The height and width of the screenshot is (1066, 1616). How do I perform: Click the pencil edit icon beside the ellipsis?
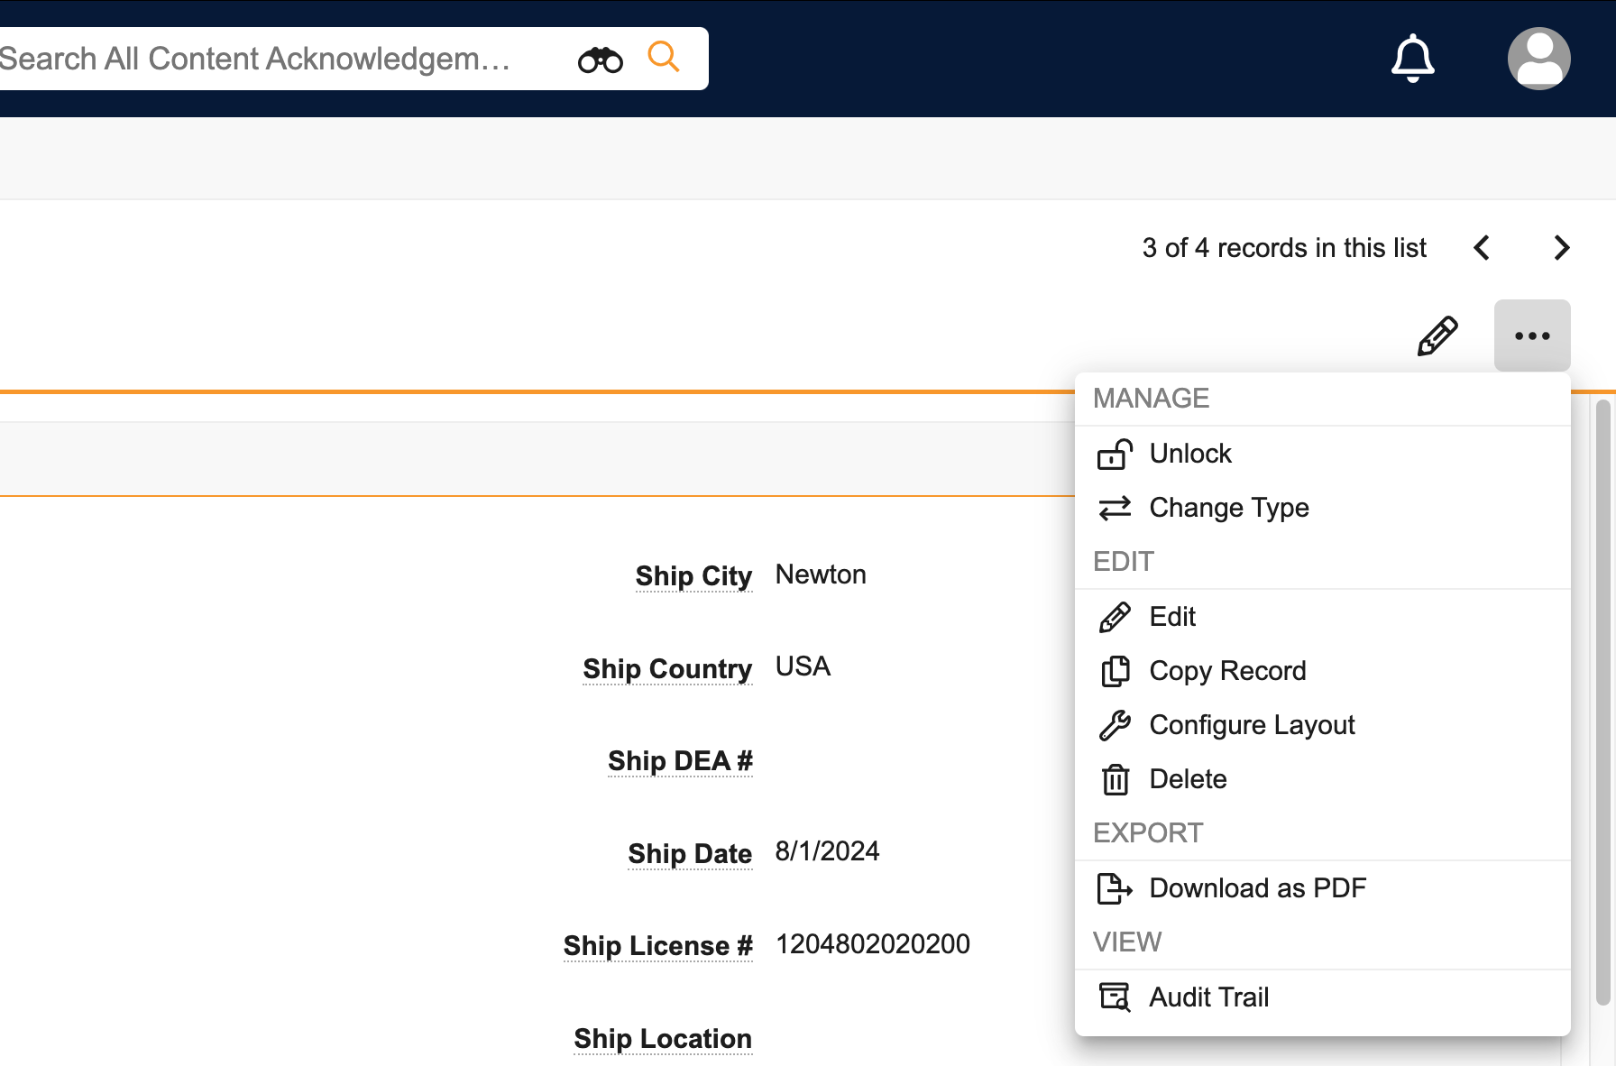[x=1437, y=336]
